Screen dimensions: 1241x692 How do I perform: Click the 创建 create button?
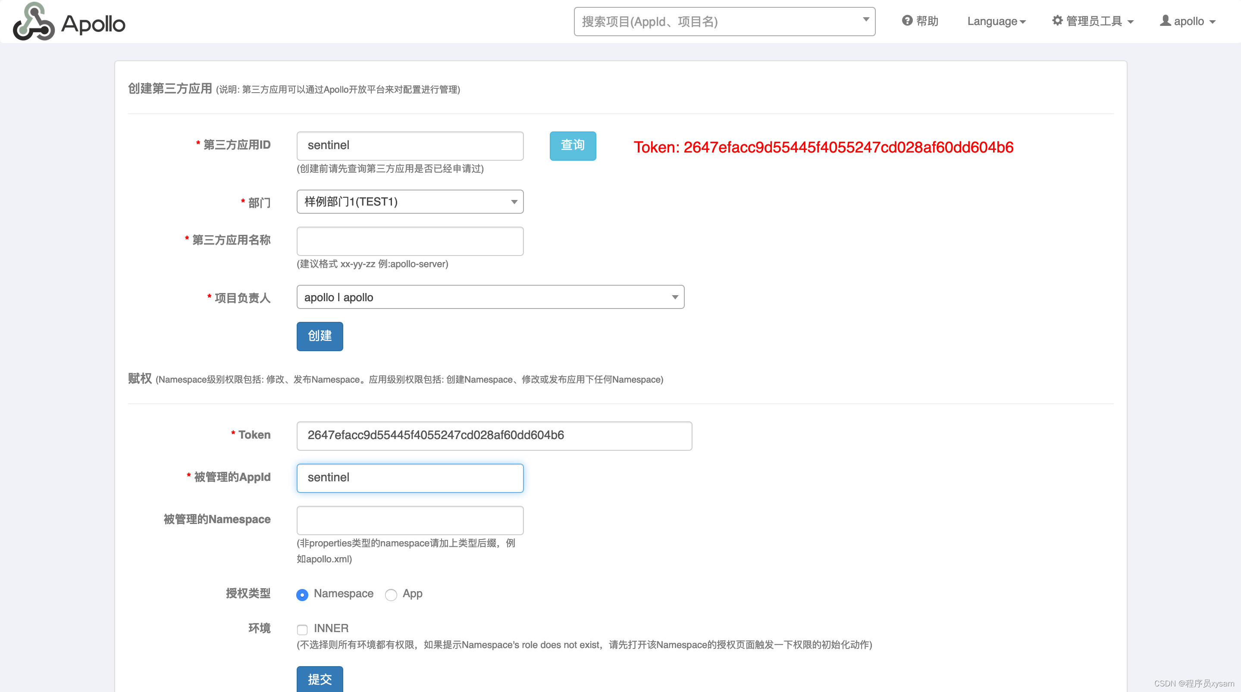click(320, 336)
